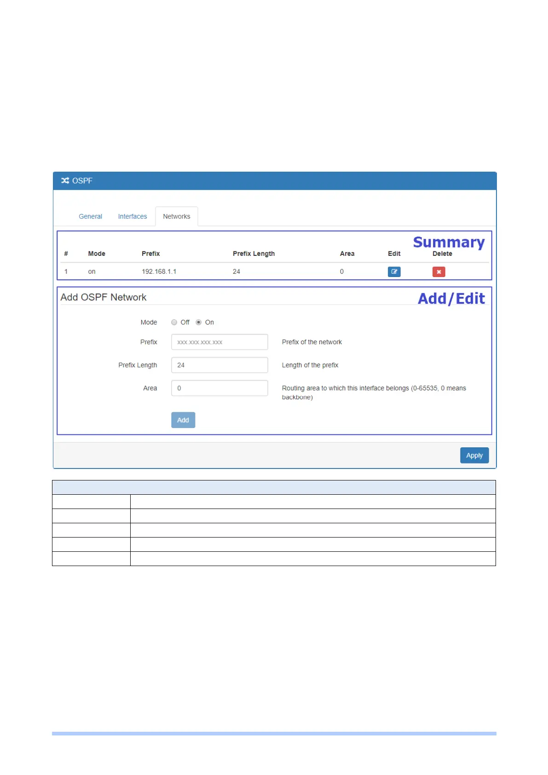Click the Prefix Length column header

pos(254,254)
